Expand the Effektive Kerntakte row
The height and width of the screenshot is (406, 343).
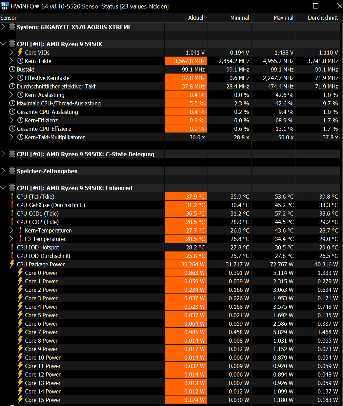11,78
